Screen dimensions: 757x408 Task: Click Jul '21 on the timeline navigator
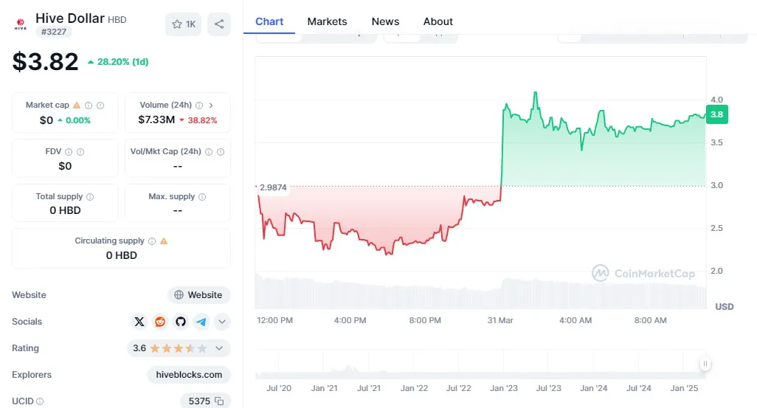(369, 388)
